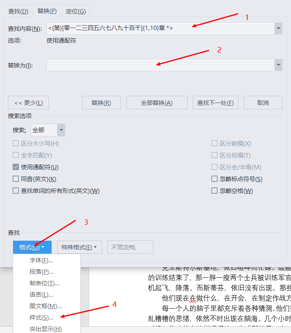Screen dimensions: 291x333
Task: Click 查找下一处(F) button
Action: click(215, 103)
